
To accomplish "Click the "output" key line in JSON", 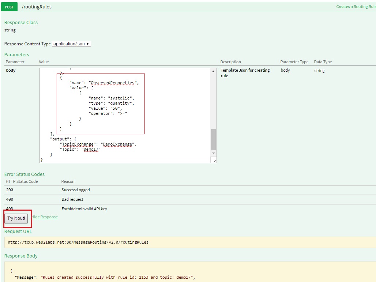I will click(x=63, y=139).
